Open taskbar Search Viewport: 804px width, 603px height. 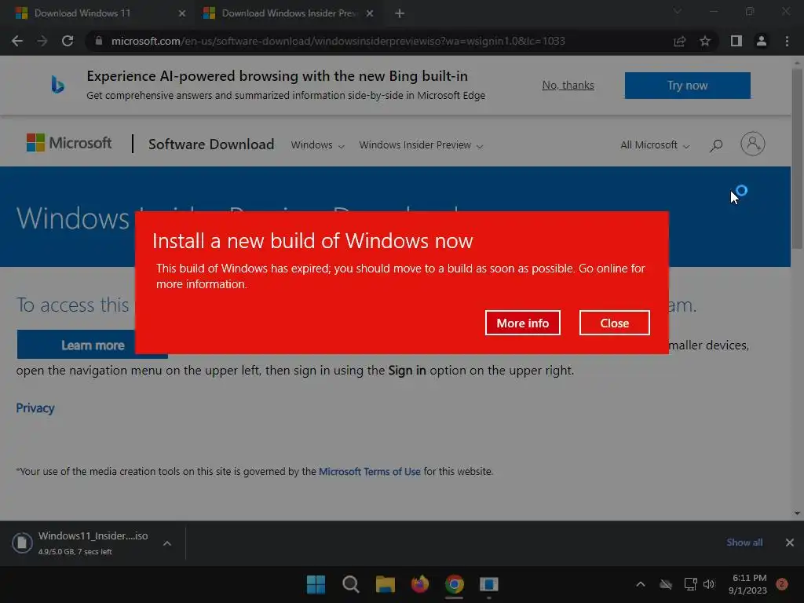(x=351, y=584)
